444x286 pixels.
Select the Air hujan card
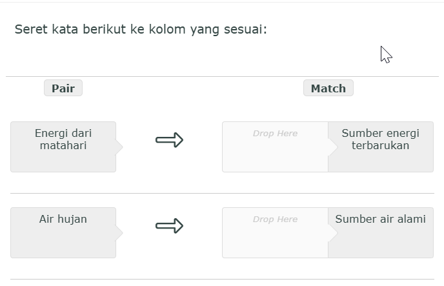(63, 232)
